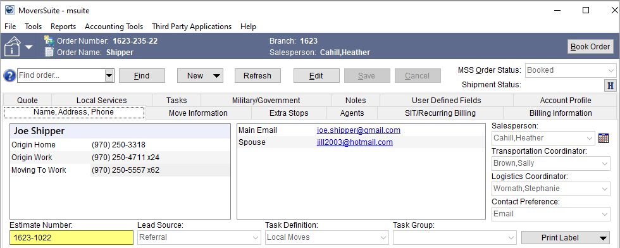Switch to the Military/Government tab
The image size is (620, 248).
[266, 101]
